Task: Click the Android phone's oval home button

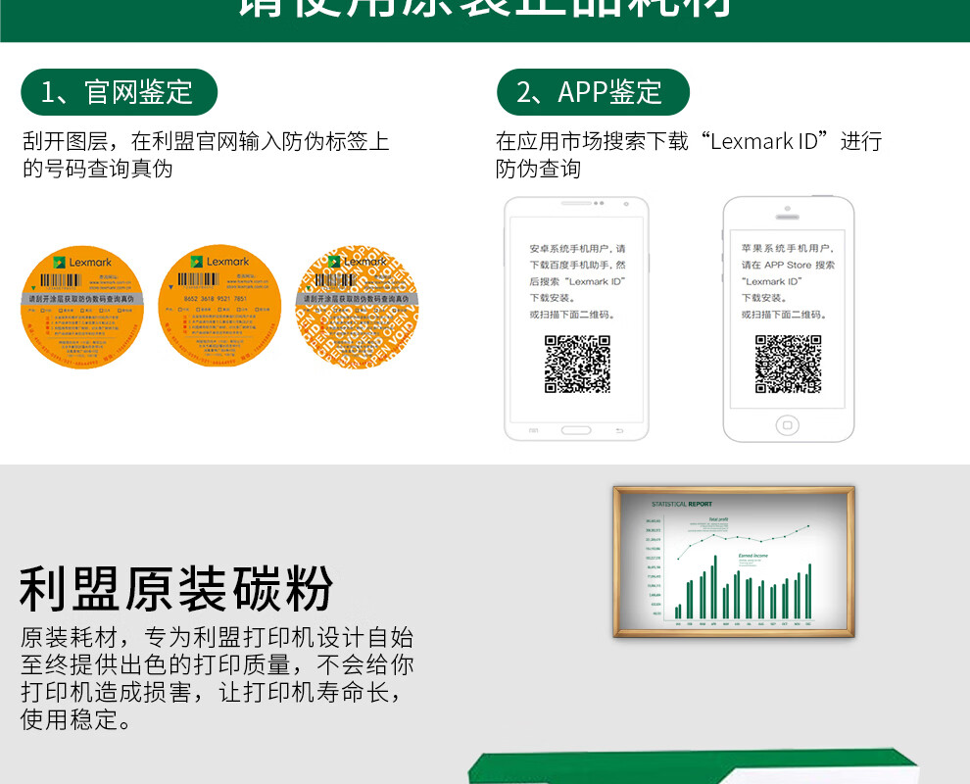Action: [576, 430]
